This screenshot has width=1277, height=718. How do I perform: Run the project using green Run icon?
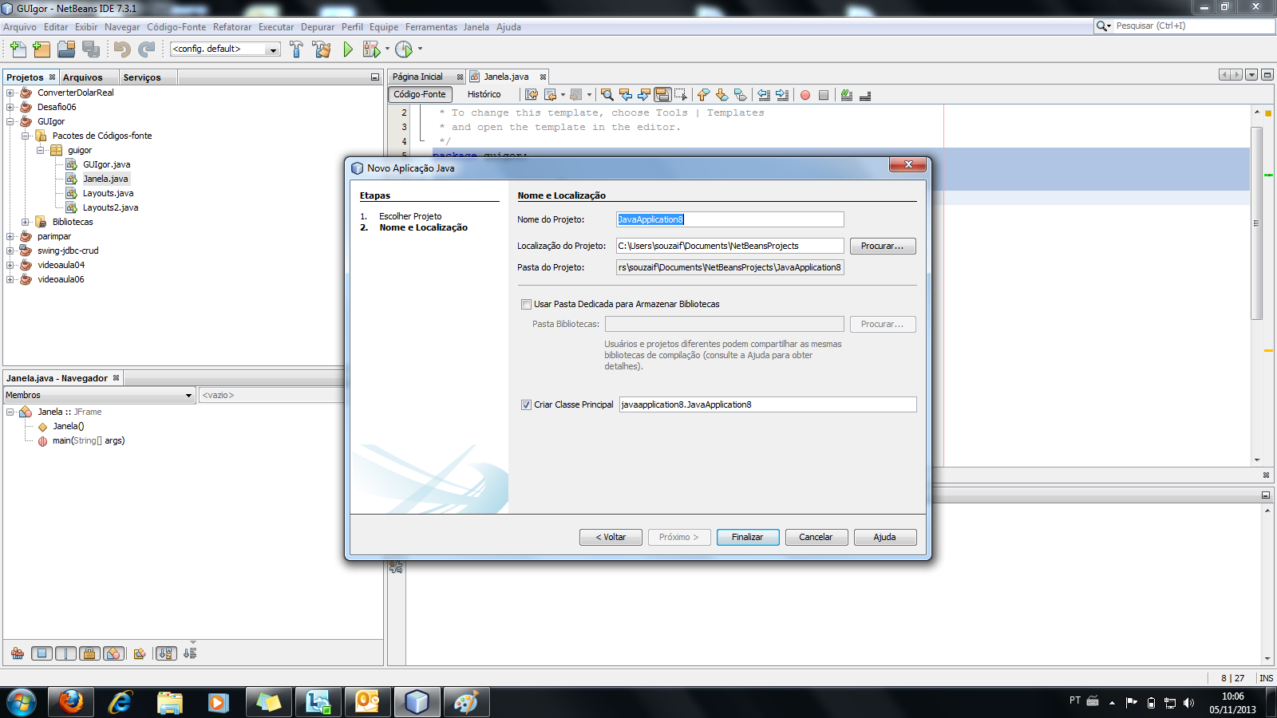tap(346, 49)
